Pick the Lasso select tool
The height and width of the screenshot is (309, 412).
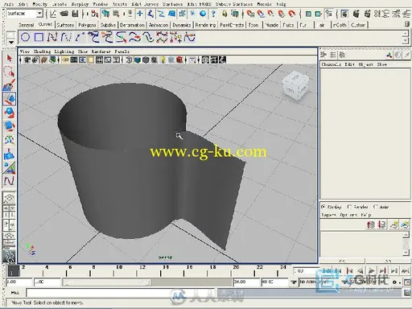(10, 72)
